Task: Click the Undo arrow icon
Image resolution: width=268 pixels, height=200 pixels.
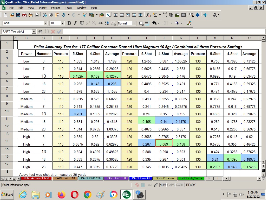Action: pyautogui.click(x=64, y=15)
